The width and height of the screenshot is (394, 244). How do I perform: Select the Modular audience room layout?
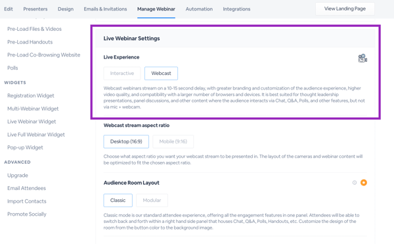[152, 200]
